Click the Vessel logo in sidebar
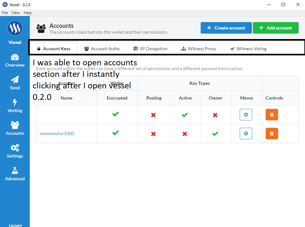 (x=15, y=28)
